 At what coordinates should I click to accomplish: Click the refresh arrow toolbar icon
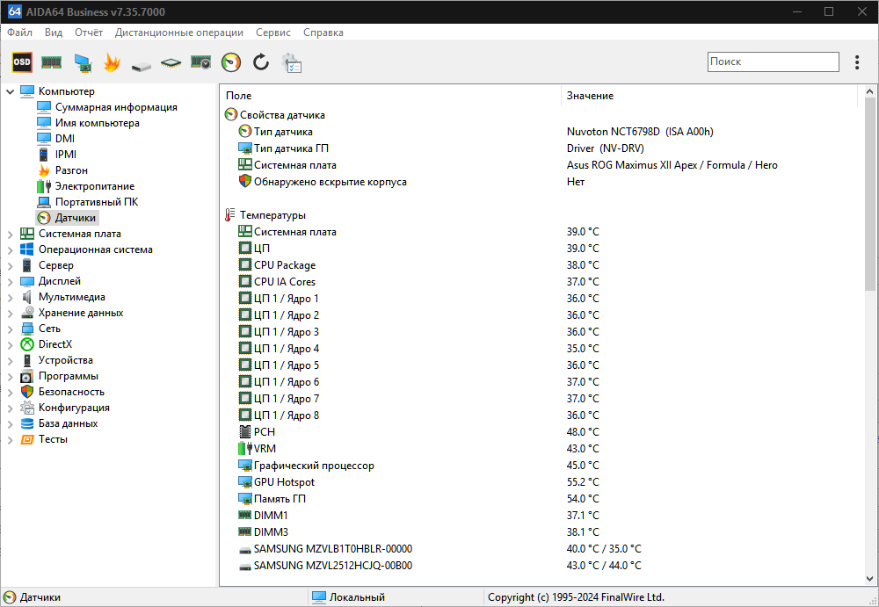click(261, 62)
